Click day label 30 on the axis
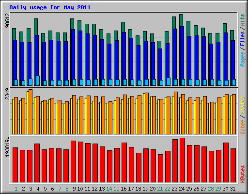 [225, 189]
